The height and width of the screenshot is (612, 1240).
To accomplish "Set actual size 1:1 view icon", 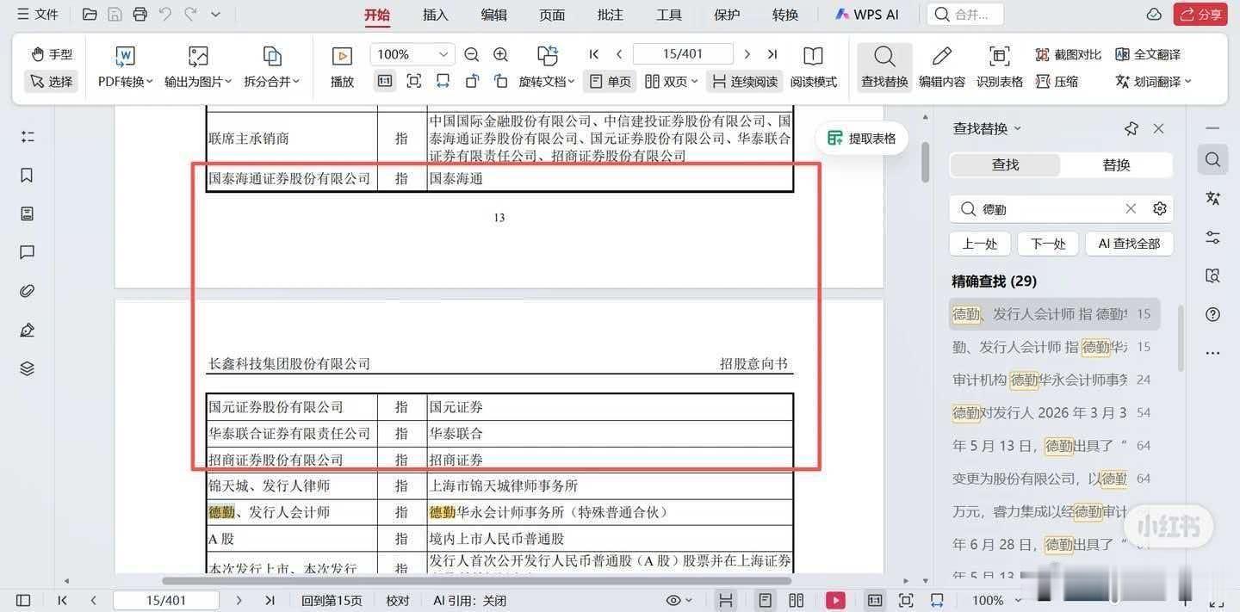I will 385,81.
